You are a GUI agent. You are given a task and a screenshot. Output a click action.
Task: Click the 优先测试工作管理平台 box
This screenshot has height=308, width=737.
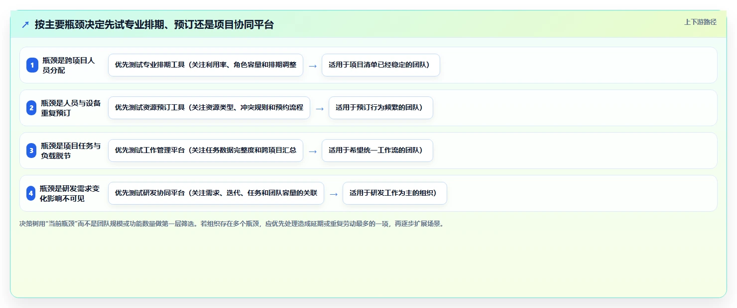(206, 151)
